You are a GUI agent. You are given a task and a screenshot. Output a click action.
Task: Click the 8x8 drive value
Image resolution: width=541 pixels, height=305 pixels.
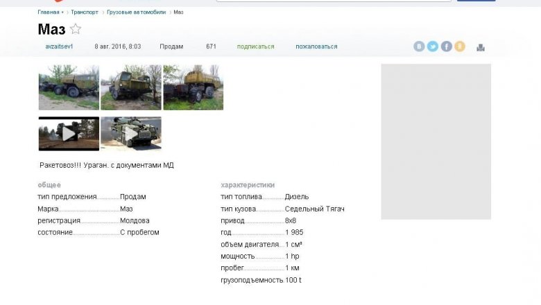pos(291,220)
